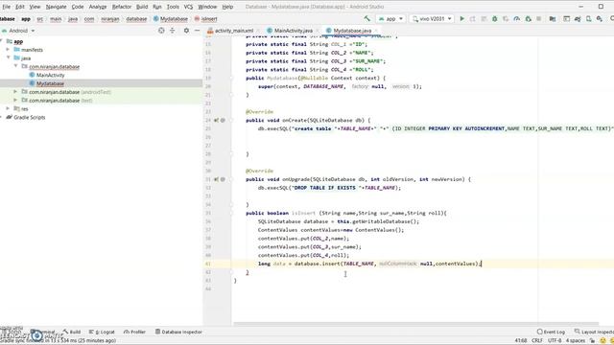
Task: Open the Build menu
Action: coord(142,7)
